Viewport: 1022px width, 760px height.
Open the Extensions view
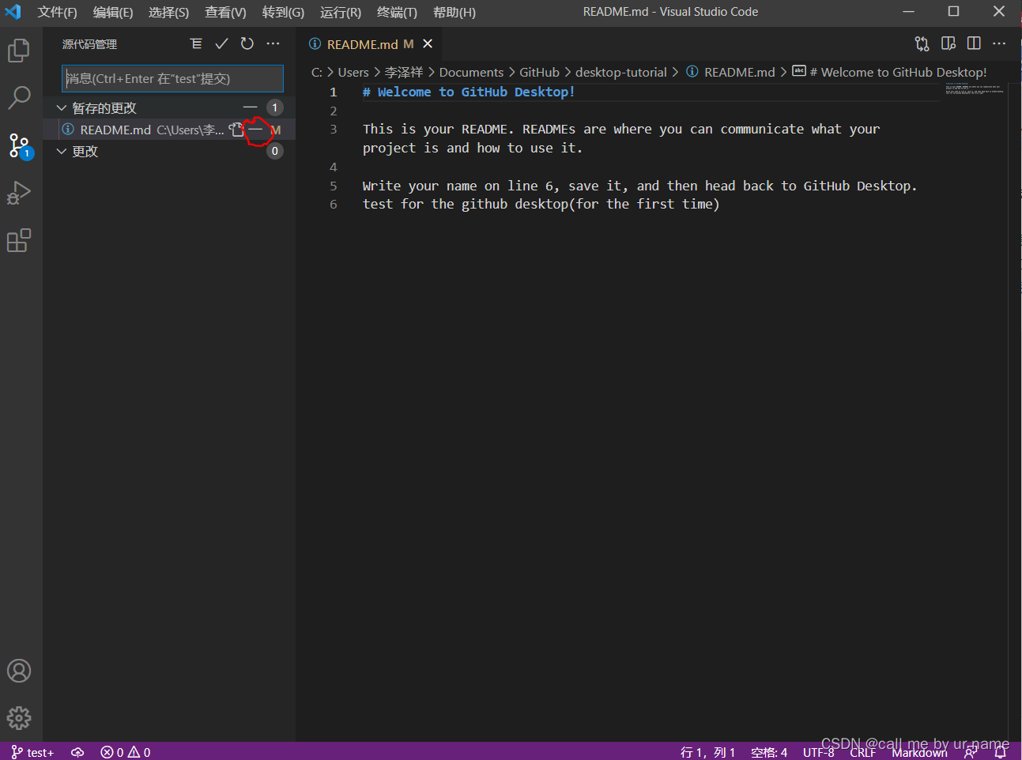point(19,240)
